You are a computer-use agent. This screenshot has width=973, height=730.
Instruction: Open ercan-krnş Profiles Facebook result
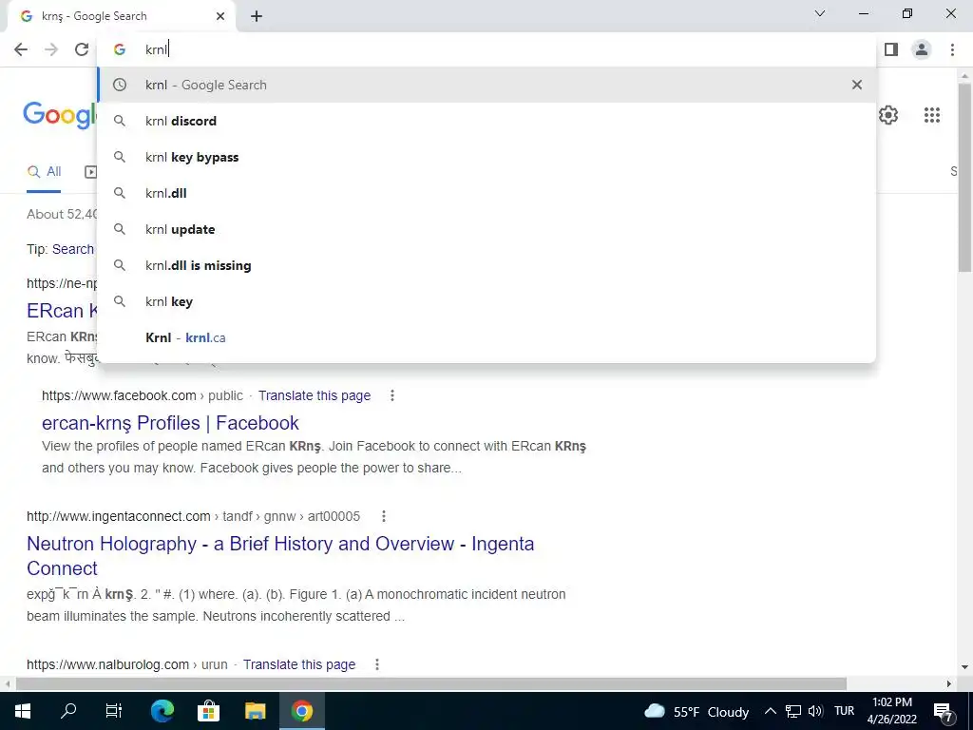(170, 423)
